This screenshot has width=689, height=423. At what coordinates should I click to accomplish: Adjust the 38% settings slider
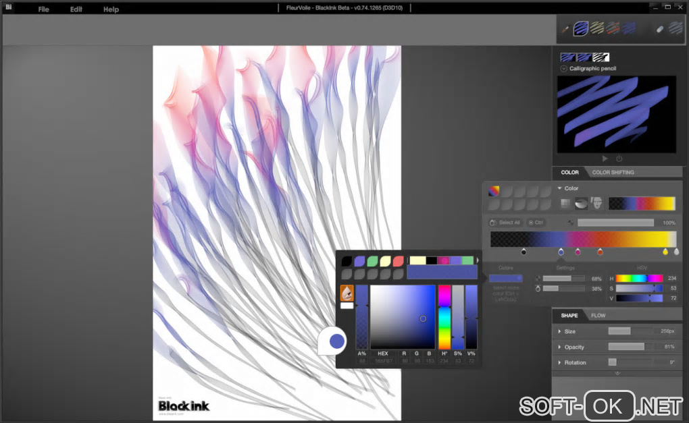[x=564, y=289]
